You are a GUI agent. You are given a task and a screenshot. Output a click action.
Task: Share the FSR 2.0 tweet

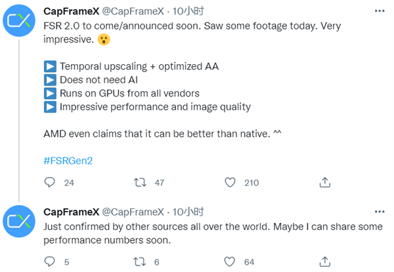(x=324, y=182)
